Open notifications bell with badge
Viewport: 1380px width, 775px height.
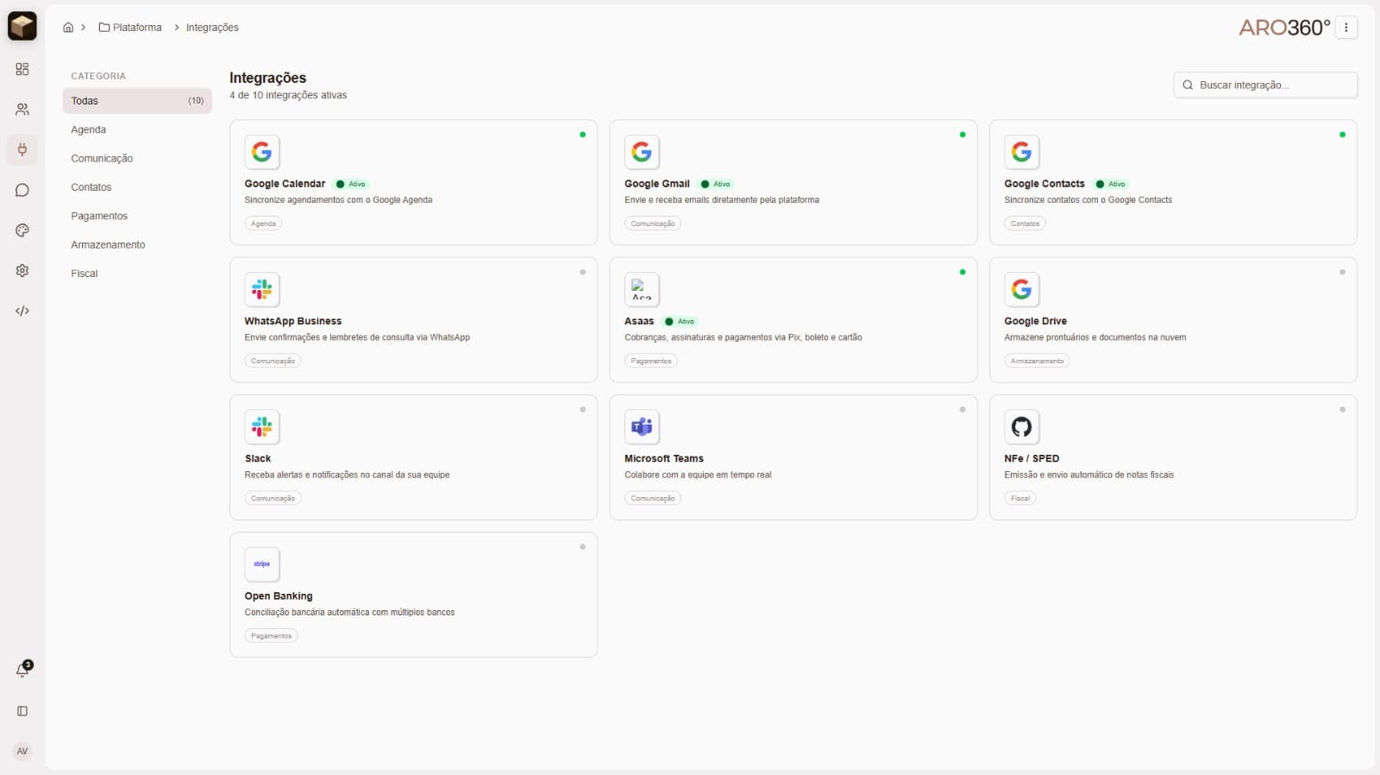click(23, 670)
